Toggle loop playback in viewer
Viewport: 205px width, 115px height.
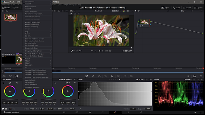coord(110,51)
